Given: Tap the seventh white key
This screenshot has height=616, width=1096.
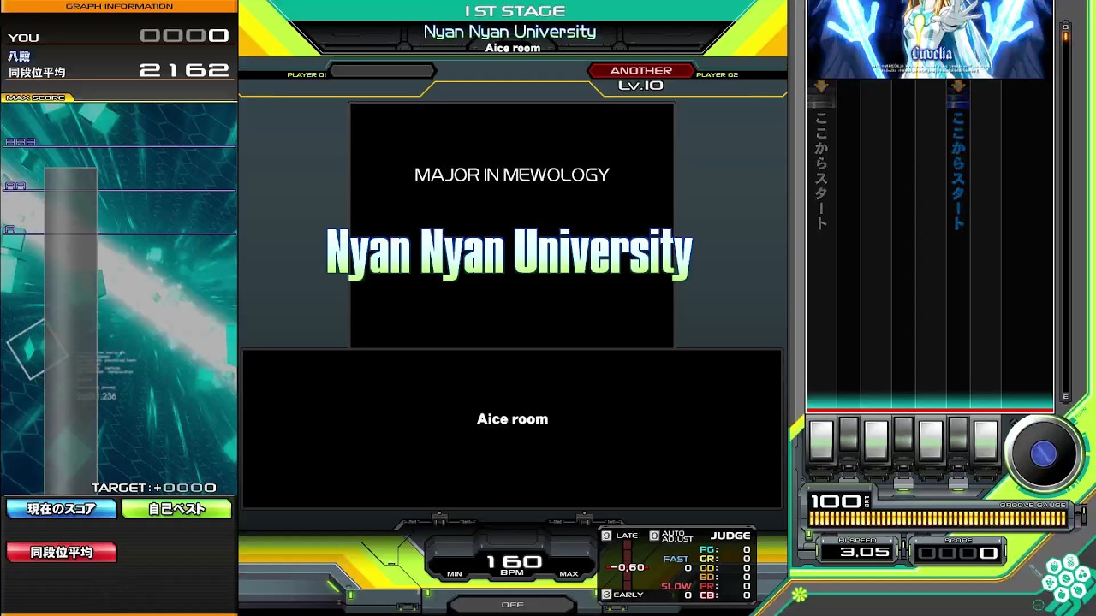Looking at the screenshot, I should click(986, 439).
